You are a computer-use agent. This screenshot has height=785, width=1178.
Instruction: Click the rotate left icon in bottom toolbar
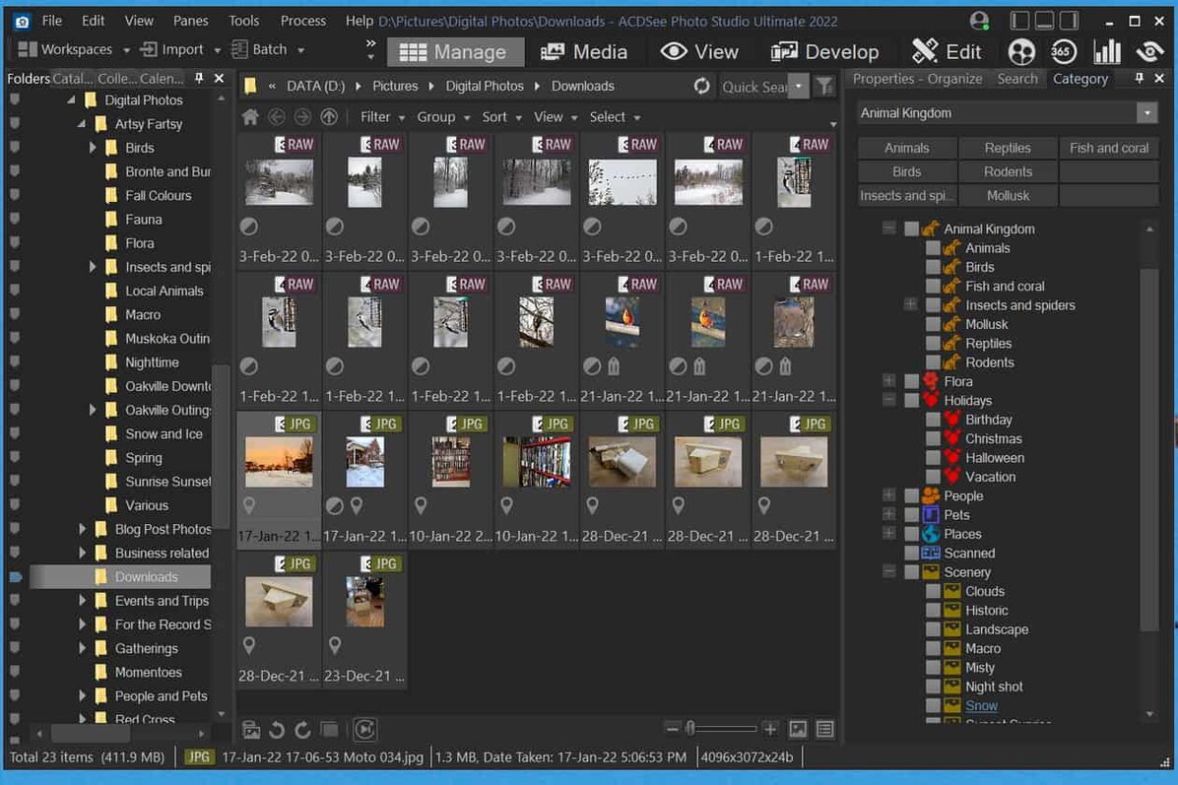click(277, 730)
